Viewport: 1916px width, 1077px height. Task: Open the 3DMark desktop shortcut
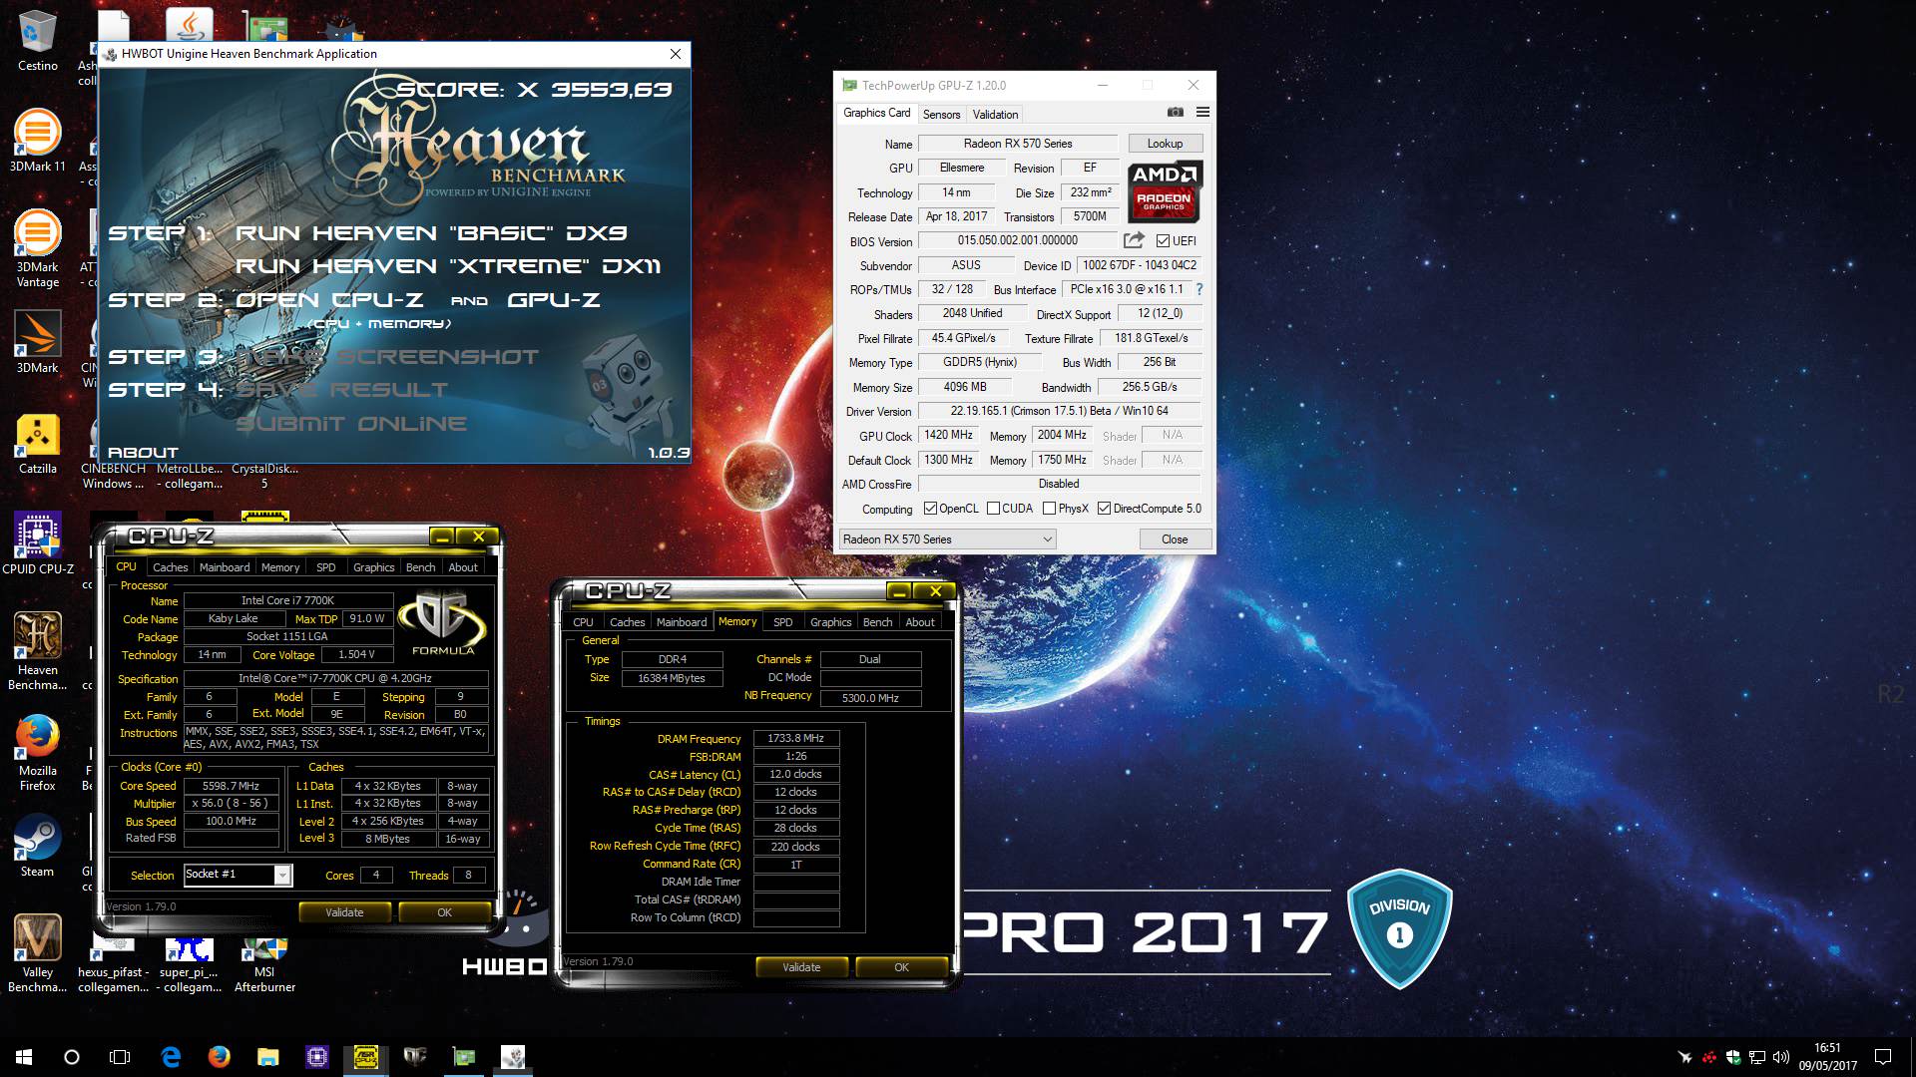point(37,342)
